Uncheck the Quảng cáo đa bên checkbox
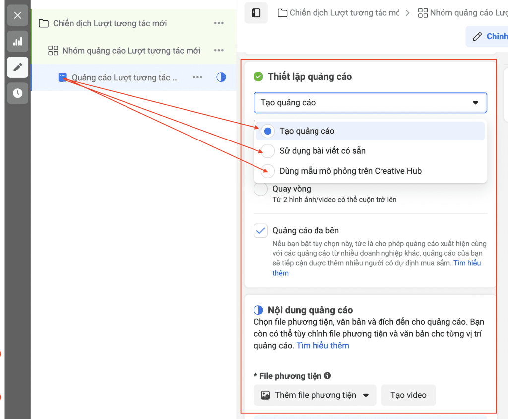The width and height of the screenshot is (508, 419). point(261,230)
